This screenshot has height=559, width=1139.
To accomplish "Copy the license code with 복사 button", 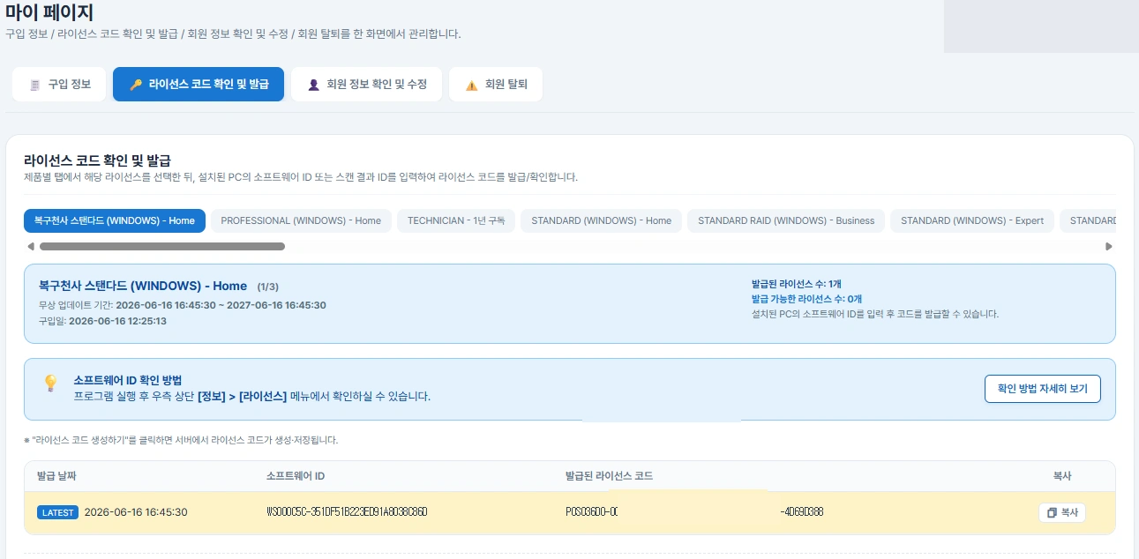I will tap(1062, 512).
